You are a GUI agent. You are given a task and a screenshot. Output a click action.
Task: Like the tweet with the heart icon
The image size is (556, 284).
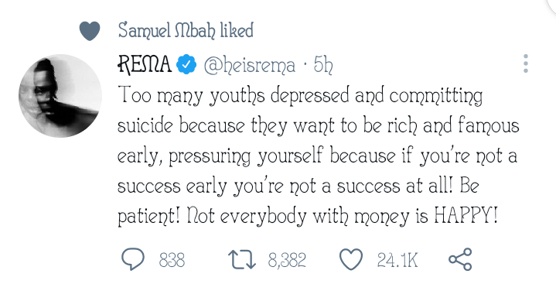[351, 259]
